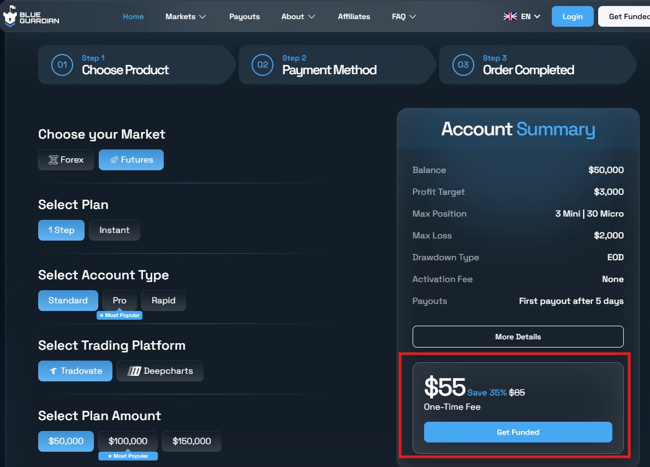Click the Most Popular badge under Pro
The image size is (650, 467).
coord(120,315)
